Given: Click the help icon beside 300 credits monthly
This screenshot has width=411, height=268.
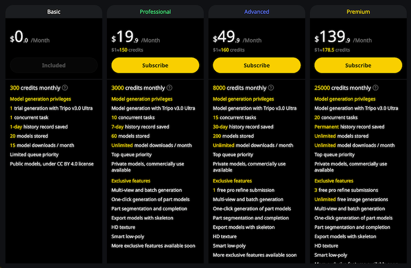Looking at the screenshot, I should (x=65, y=88).
